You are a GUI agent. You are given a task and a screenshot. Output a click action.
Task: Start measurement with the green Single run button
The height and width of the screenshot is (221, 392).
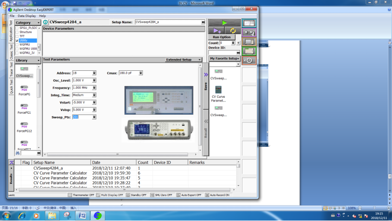[224, 23]
